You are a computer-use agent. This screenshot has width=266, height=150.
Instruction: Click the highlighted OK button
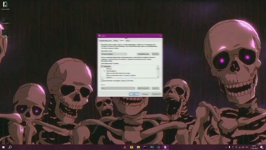coord(134,94)
